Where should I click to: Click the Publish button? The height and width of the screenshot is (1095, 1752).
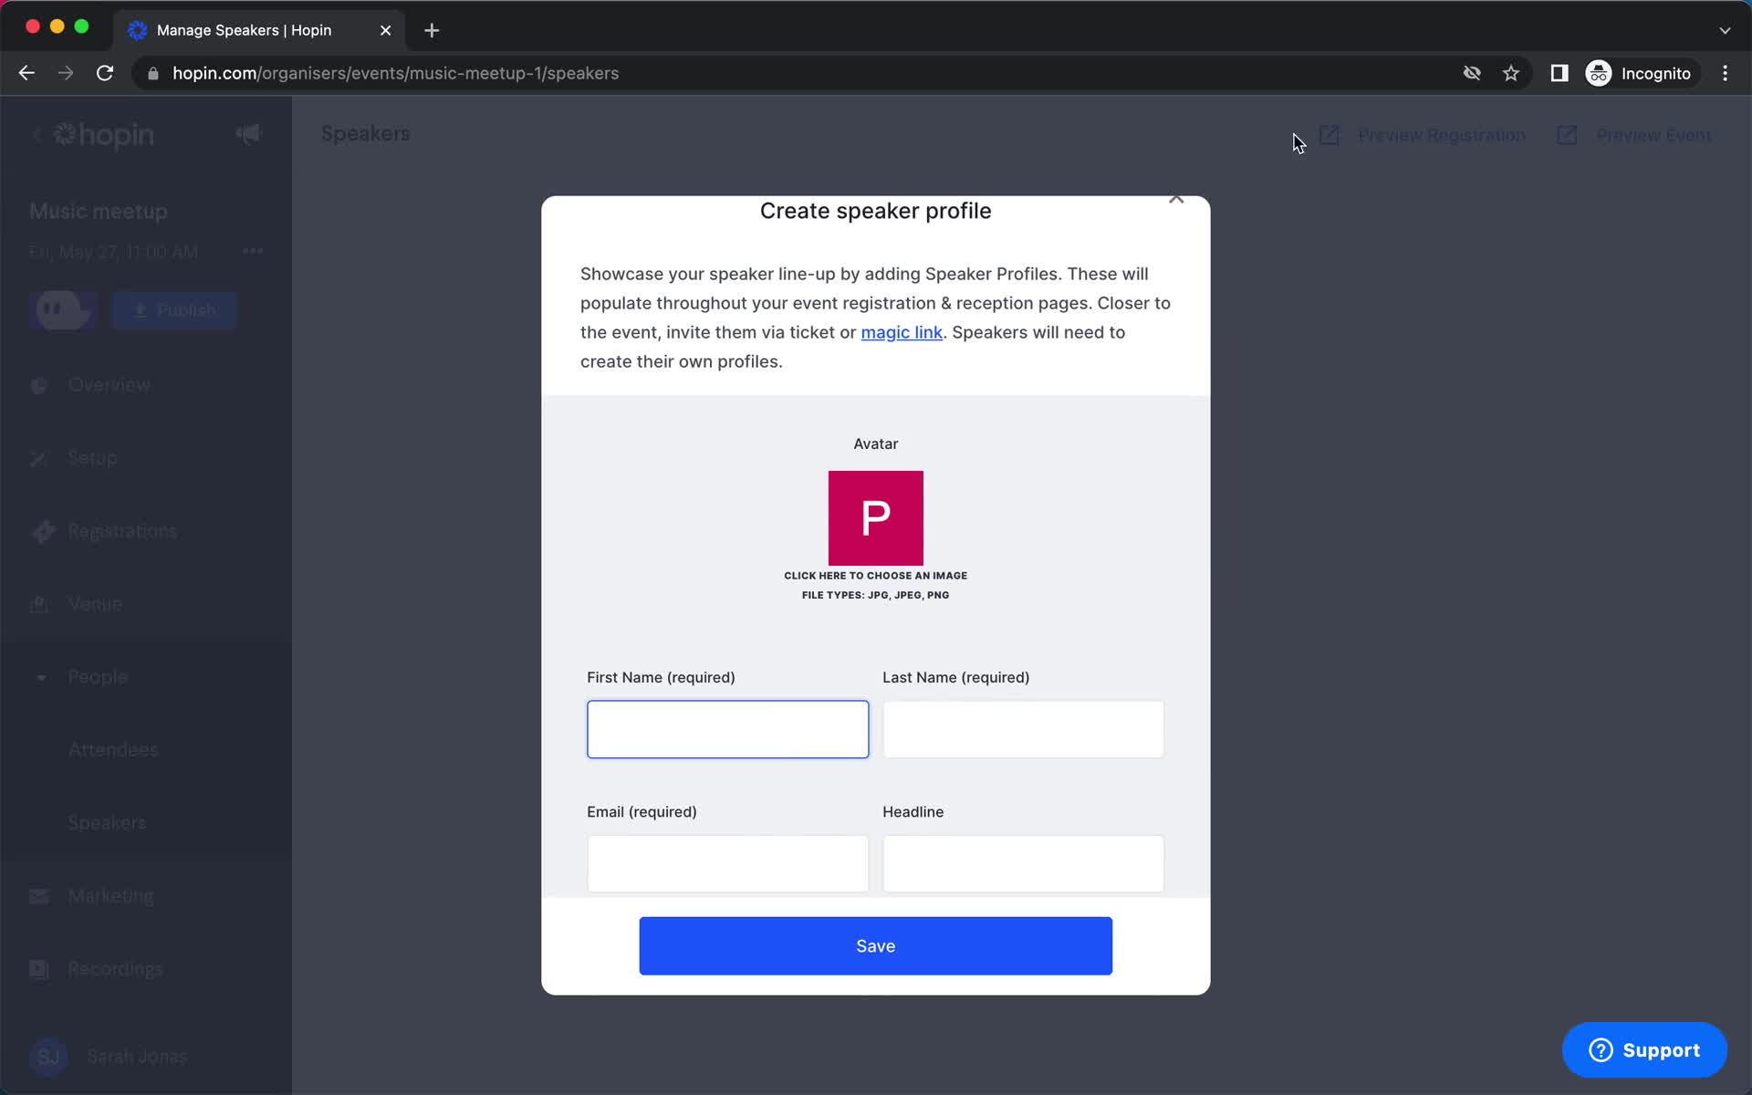click(x=174, y=310)
